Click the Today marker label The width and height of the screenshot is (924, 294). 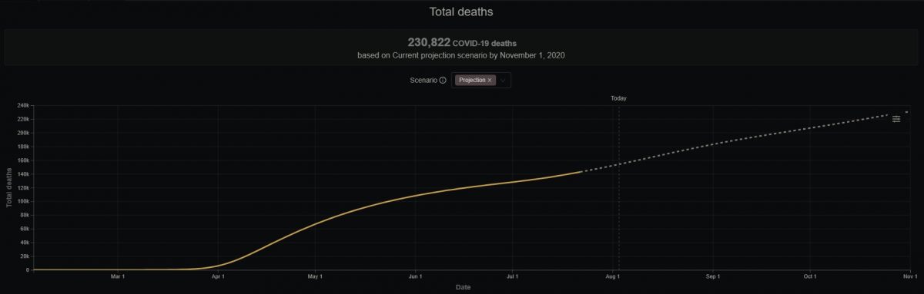[x=618, y=98]
